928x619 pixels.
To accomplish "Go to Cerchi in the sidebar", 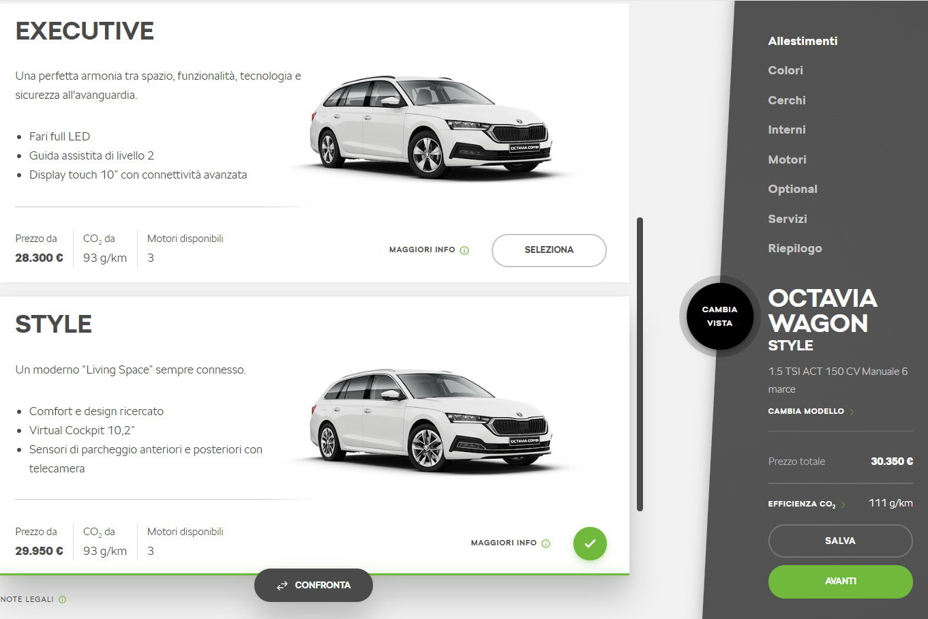I will 786,100.
